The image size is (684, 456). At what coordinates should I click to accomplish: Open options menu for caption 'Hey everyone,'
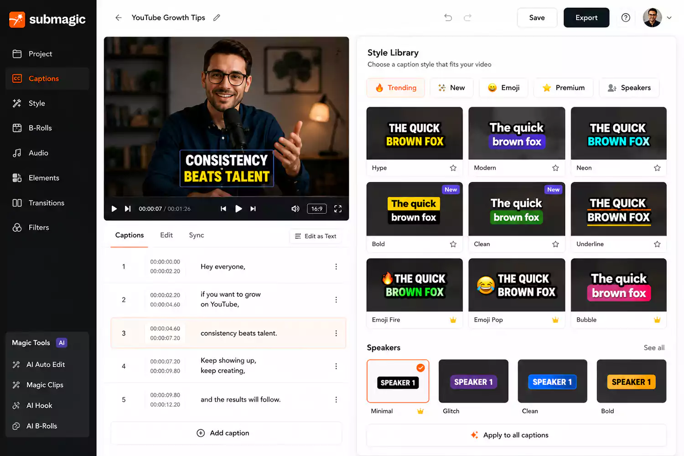(x=336, y=267)
